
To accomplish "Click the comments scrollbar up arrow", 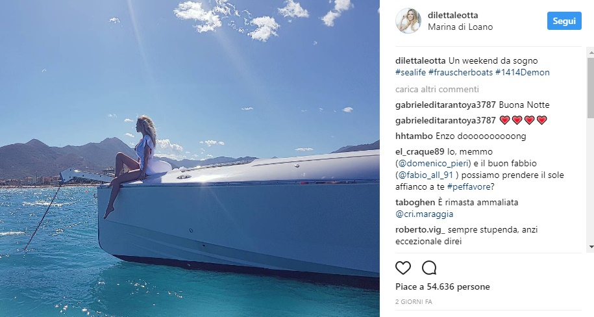I will 591,51.
